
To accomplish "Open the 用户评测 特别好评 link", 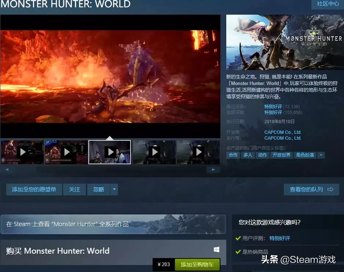I will pyautogui.click(x=279, y=238).
